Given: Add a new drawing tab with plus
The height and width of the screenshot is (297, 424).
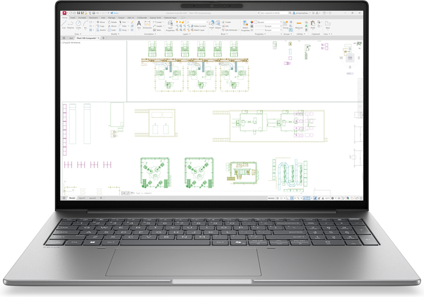Looking at the screenshot, I should (x=103, y=38).
